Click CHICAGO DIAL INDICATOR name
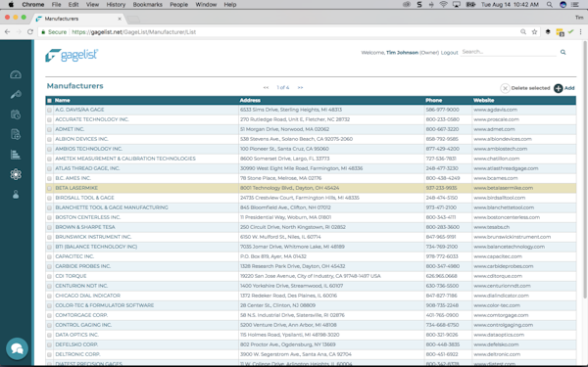 click(88, 296)
